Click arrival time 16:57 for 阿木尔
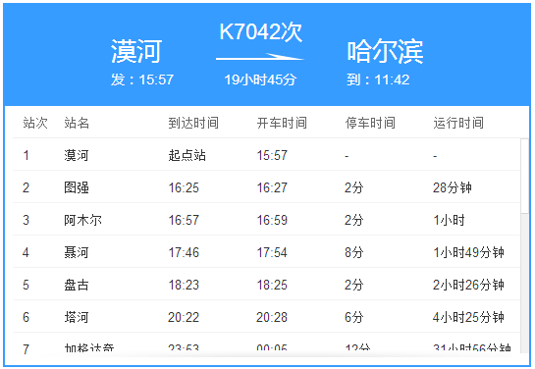535x369 pixels. 184,220
